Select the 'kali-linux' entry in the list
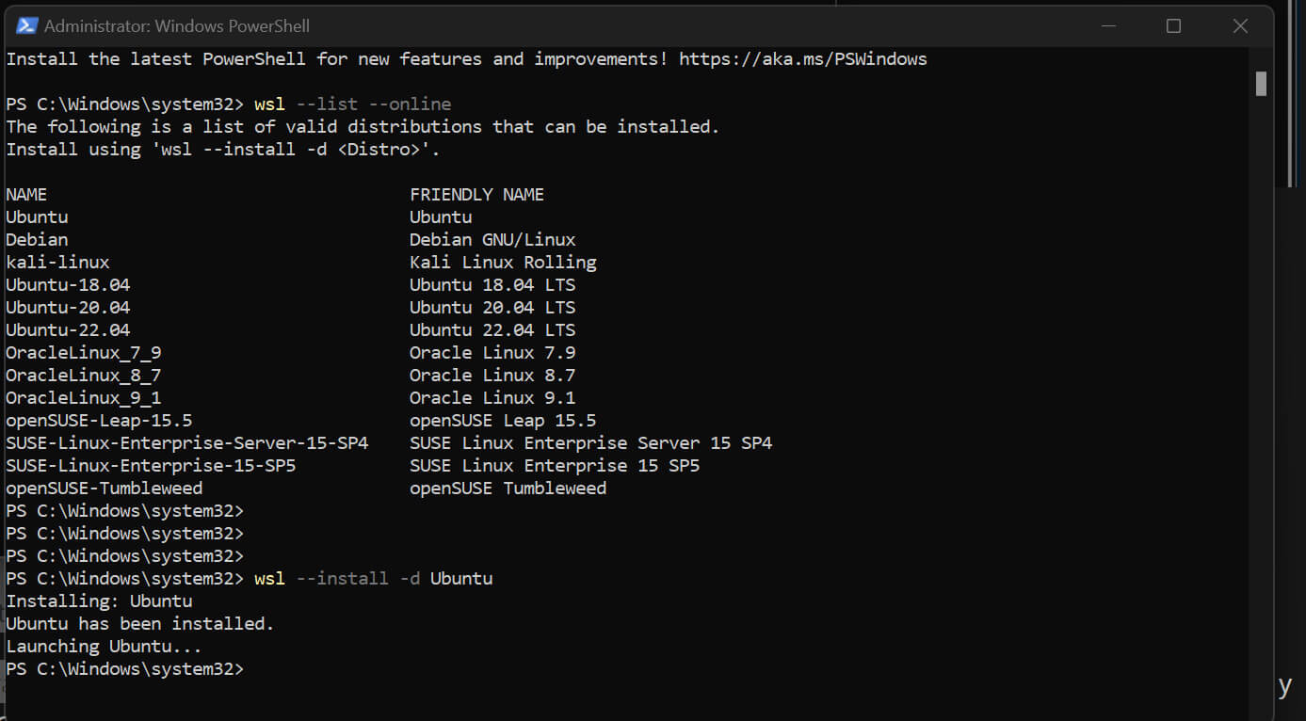 pos(57,262)
